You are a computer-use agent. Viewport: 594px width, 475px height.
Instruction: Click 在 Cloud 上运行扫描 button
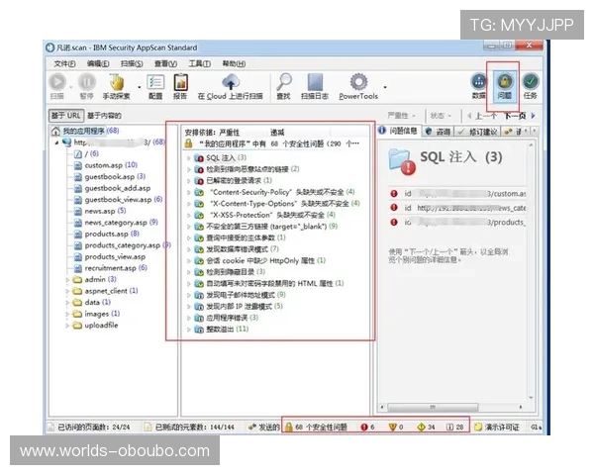[232, 85]
